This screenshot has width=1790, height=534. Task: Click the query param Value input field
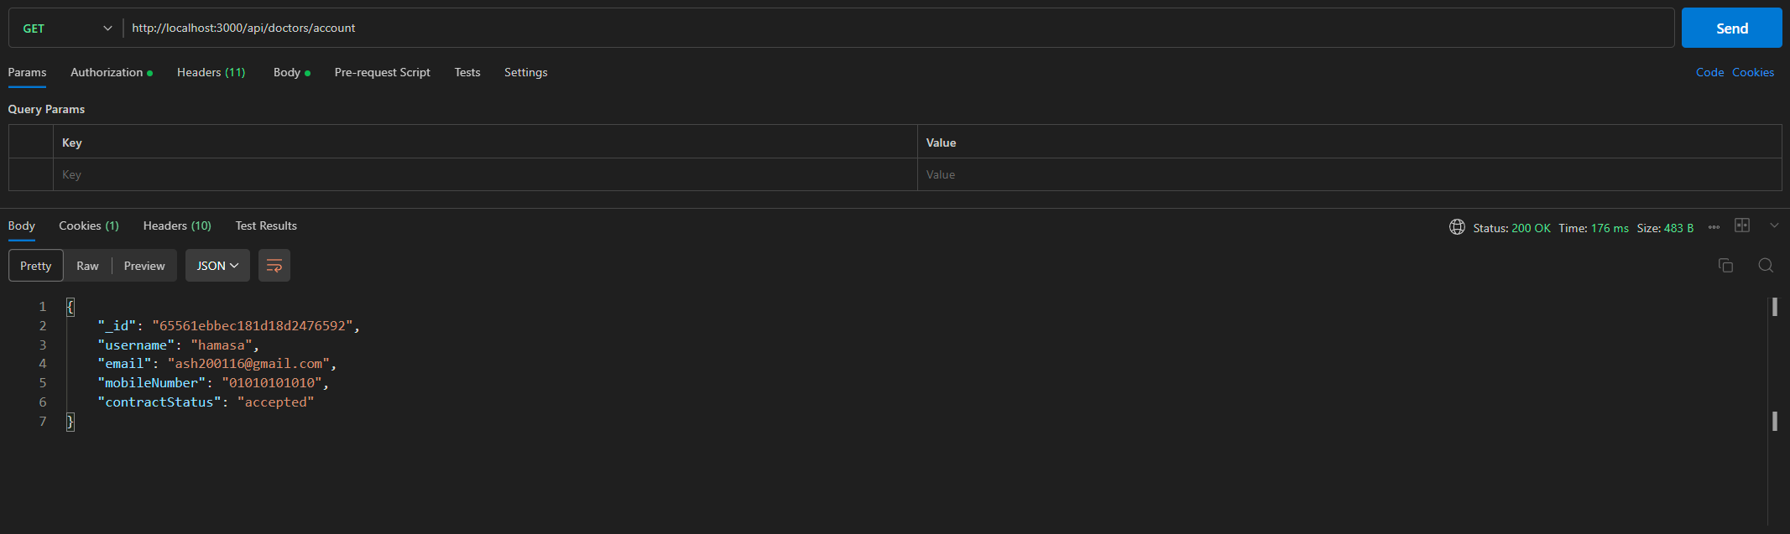pos(1349,174)
